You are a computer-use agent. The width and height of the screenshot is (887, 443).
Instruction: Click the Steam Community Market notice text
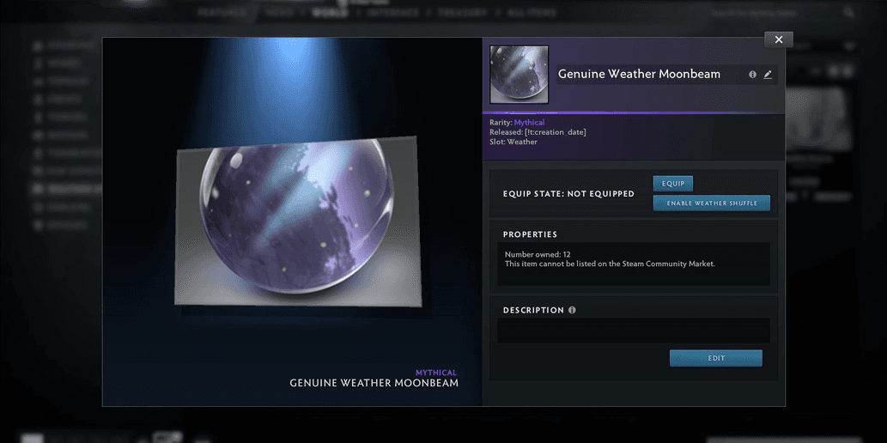(x=610, y=264)
